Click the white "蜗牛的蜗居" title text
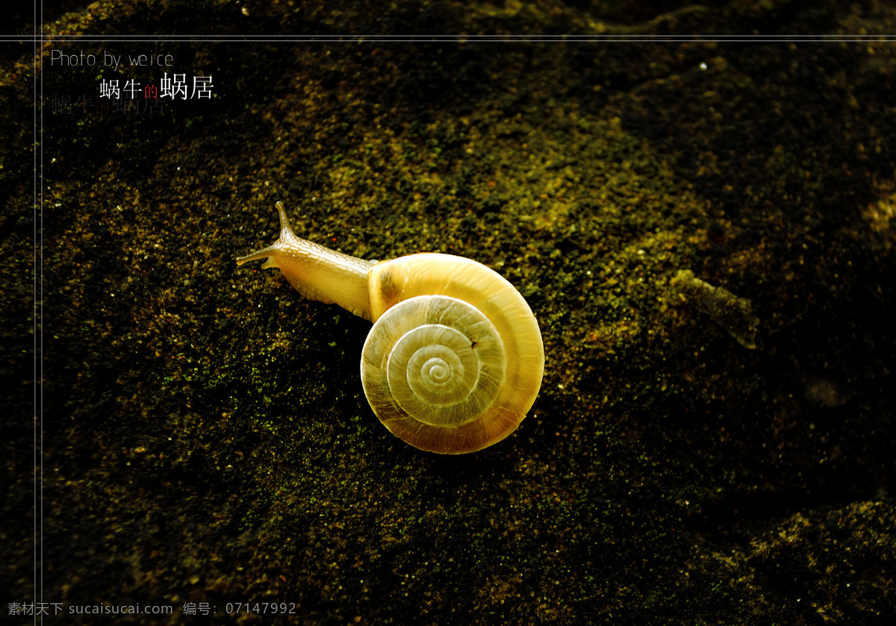The width and height of the screenshot is (896, 626). [157, 87]
